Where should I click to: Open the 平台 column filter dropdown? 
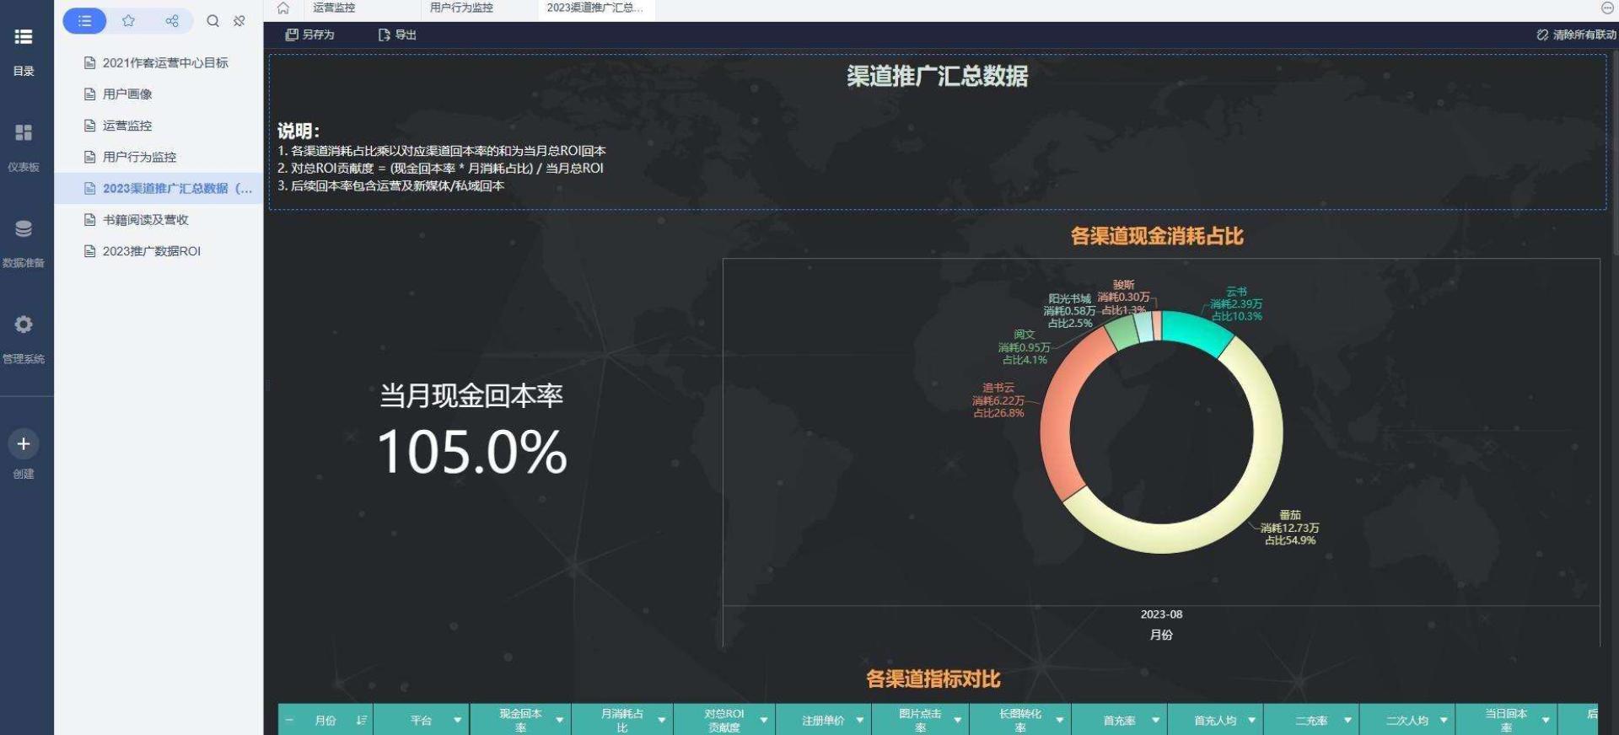pyautogui.click(x=457, y=721)
